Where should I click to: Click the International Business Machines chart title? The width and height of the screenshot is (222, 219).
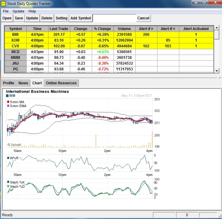click(37, 91)
